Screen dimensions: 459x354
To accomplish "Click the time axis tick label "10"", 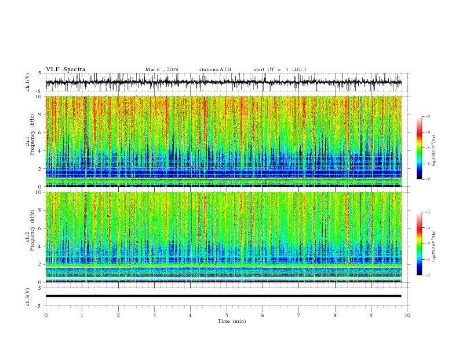I will (407, 315).
